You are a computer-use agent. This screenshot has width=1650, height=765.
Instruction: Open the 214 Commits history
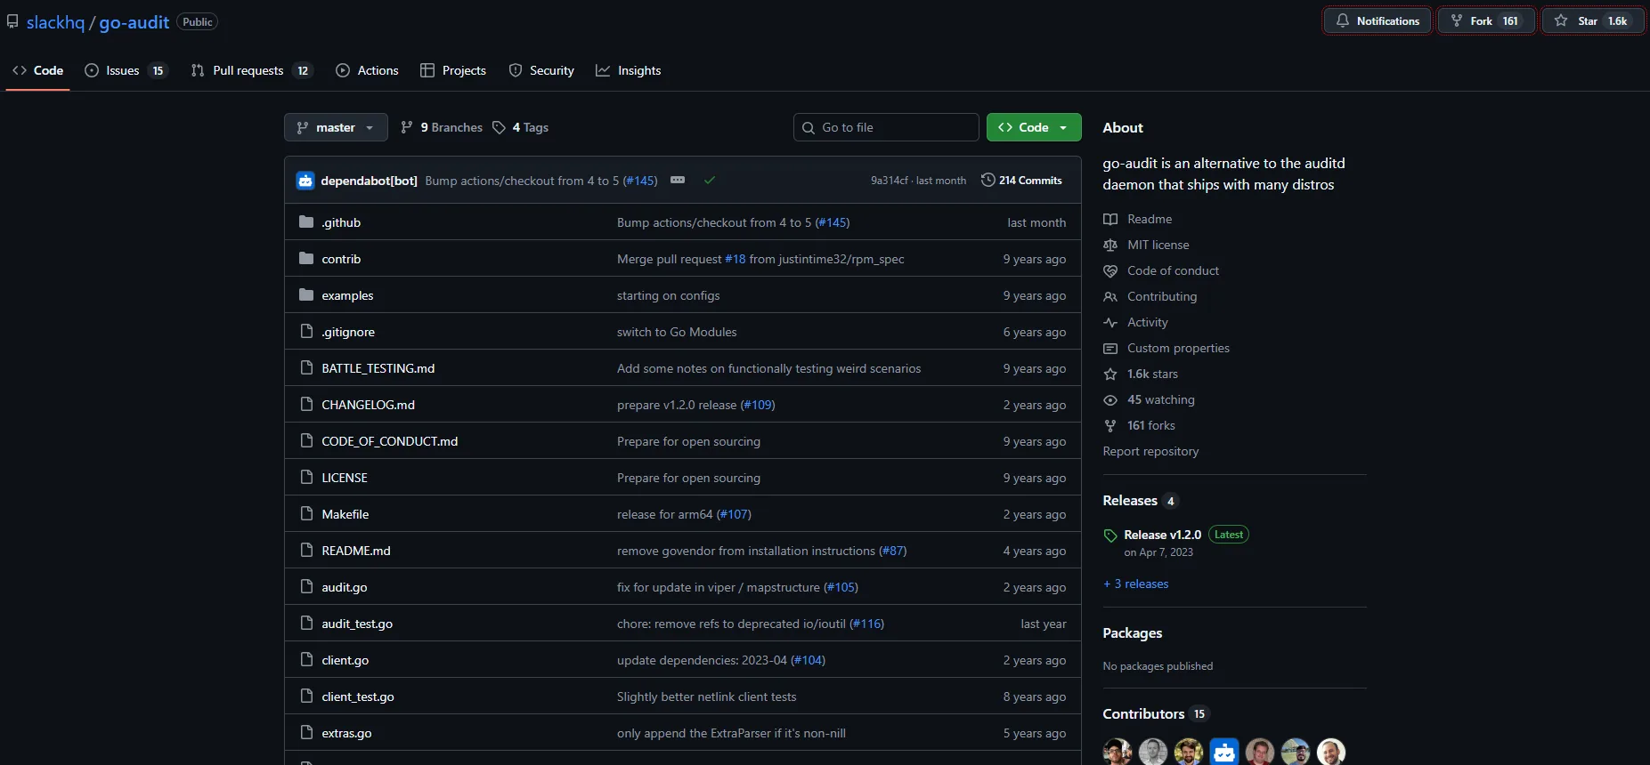tap(1021, 181)
